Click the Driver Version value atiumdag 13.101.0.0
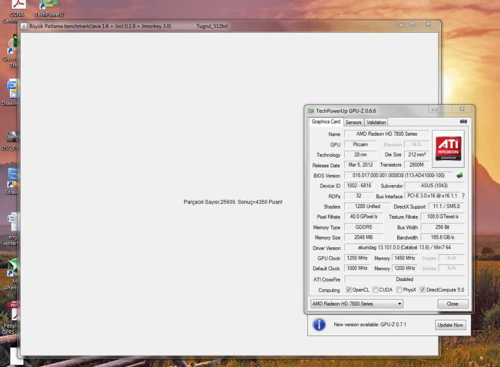500x367 pixels. 405,247
